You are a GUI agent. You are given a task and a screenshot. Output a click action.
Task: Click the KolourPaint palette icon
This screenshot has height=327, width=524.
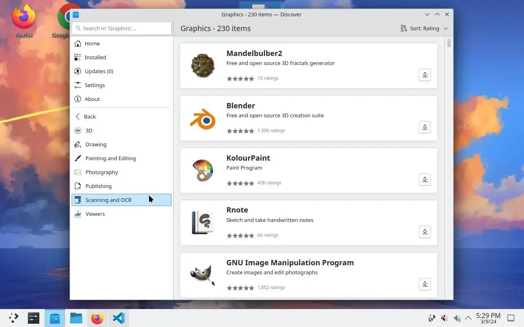203,170
